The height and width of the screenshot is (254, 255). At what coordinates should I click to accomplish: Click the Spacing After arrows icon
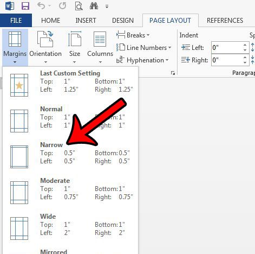pos(253,60)
